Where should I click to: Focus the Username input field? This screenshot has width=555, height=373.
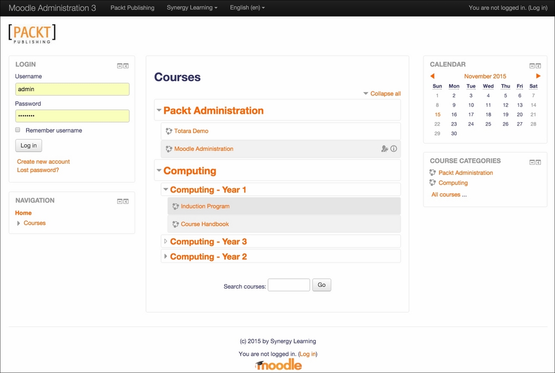72,89
